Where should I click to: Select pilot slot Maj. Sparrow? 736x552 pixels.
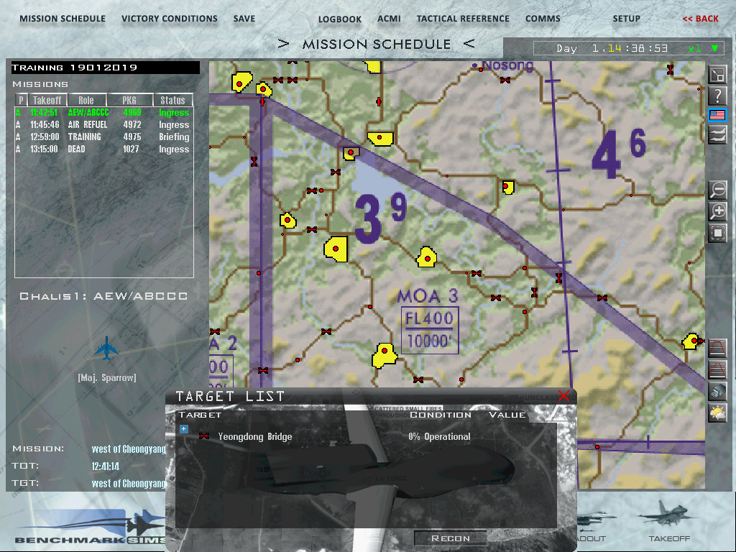pyautogui.click(x=107, y=378)
